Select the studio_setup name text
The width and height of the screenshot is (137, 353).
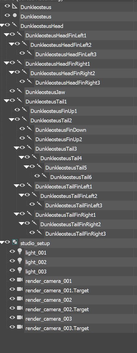click(x=35, y=244)
